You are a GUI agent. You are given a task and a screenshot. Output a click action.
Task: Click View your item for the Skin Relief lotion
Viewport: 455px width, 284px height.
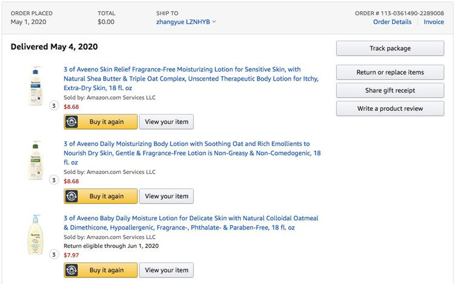pos(167,122)
